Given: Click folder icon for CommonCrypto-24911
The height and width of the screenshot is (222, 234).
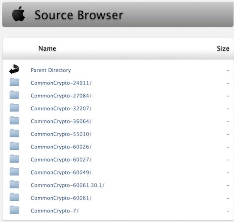Looking at the screenshot, I should tap(14, 82).
